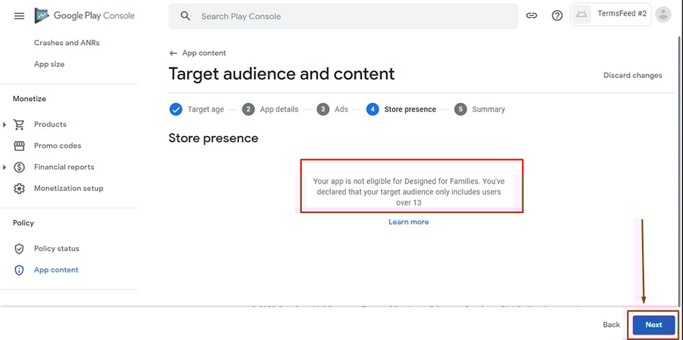Click the Back button
This screenshot has height=340, width=683.
click(x=611, y=325)
